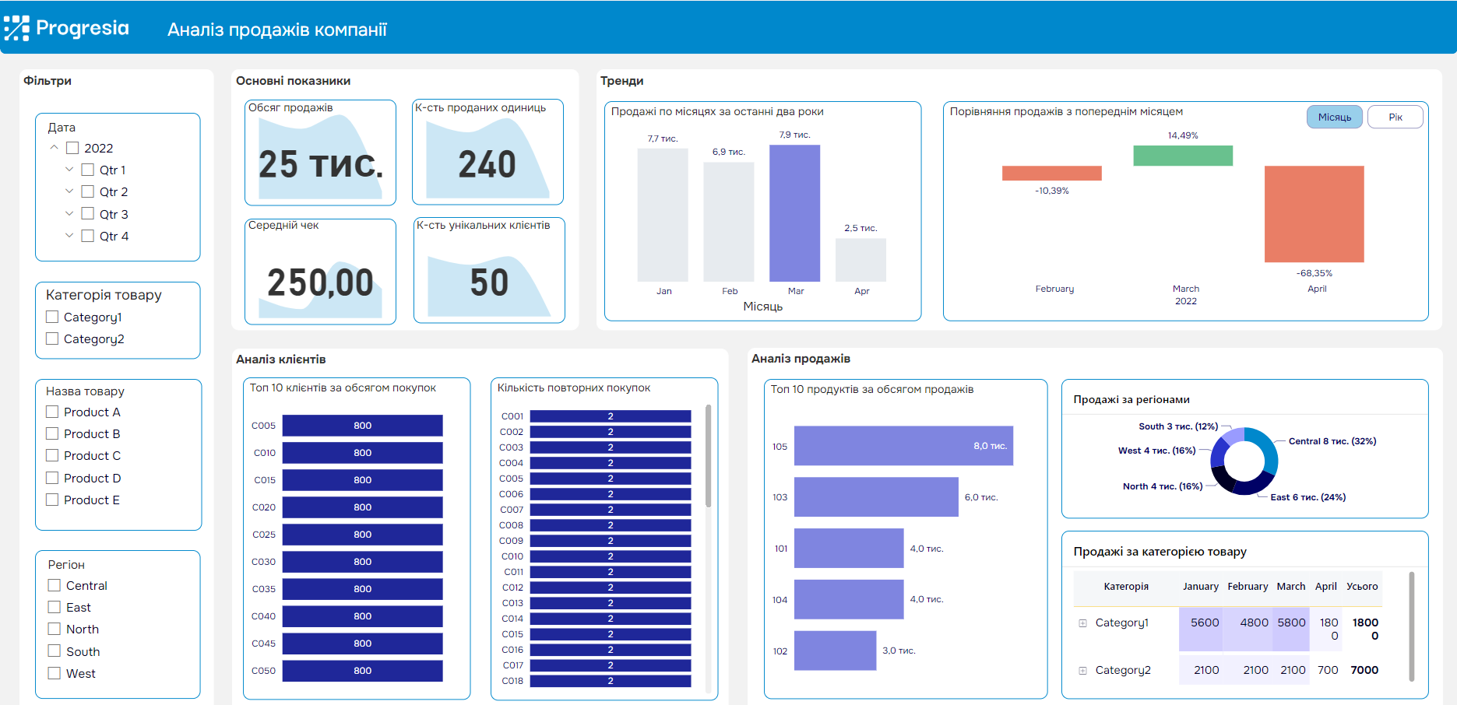This screenshot has height=705, width=1457.
Task: Check the Product B filter
Action: 52,433
